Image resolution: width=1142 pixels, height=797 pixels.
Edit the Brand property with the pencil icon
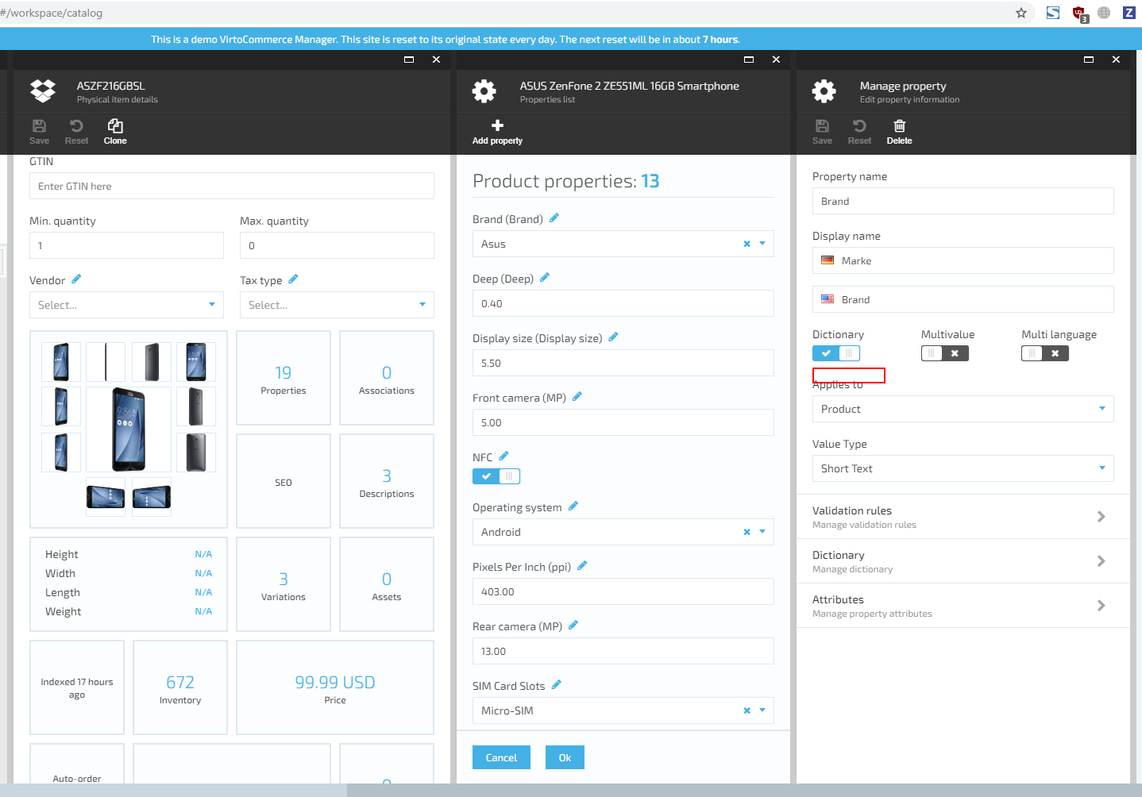click(554, 218)
